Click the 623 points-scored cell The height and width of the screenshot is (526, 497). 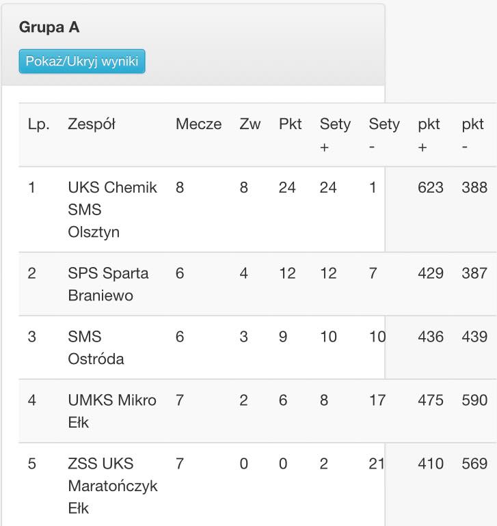431,187
